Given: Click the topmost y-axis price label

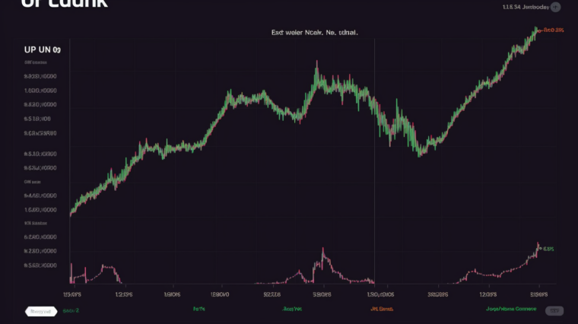Looking at the screenshot, I should click(40, 77).
